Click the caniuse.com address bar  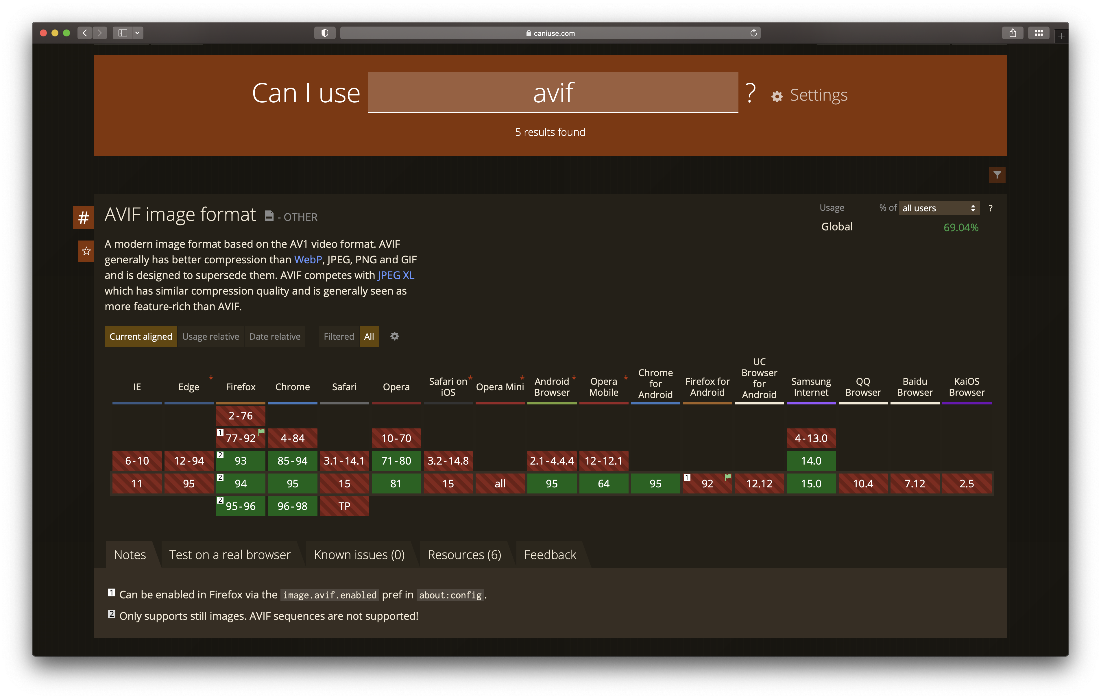tap(550, 33)
